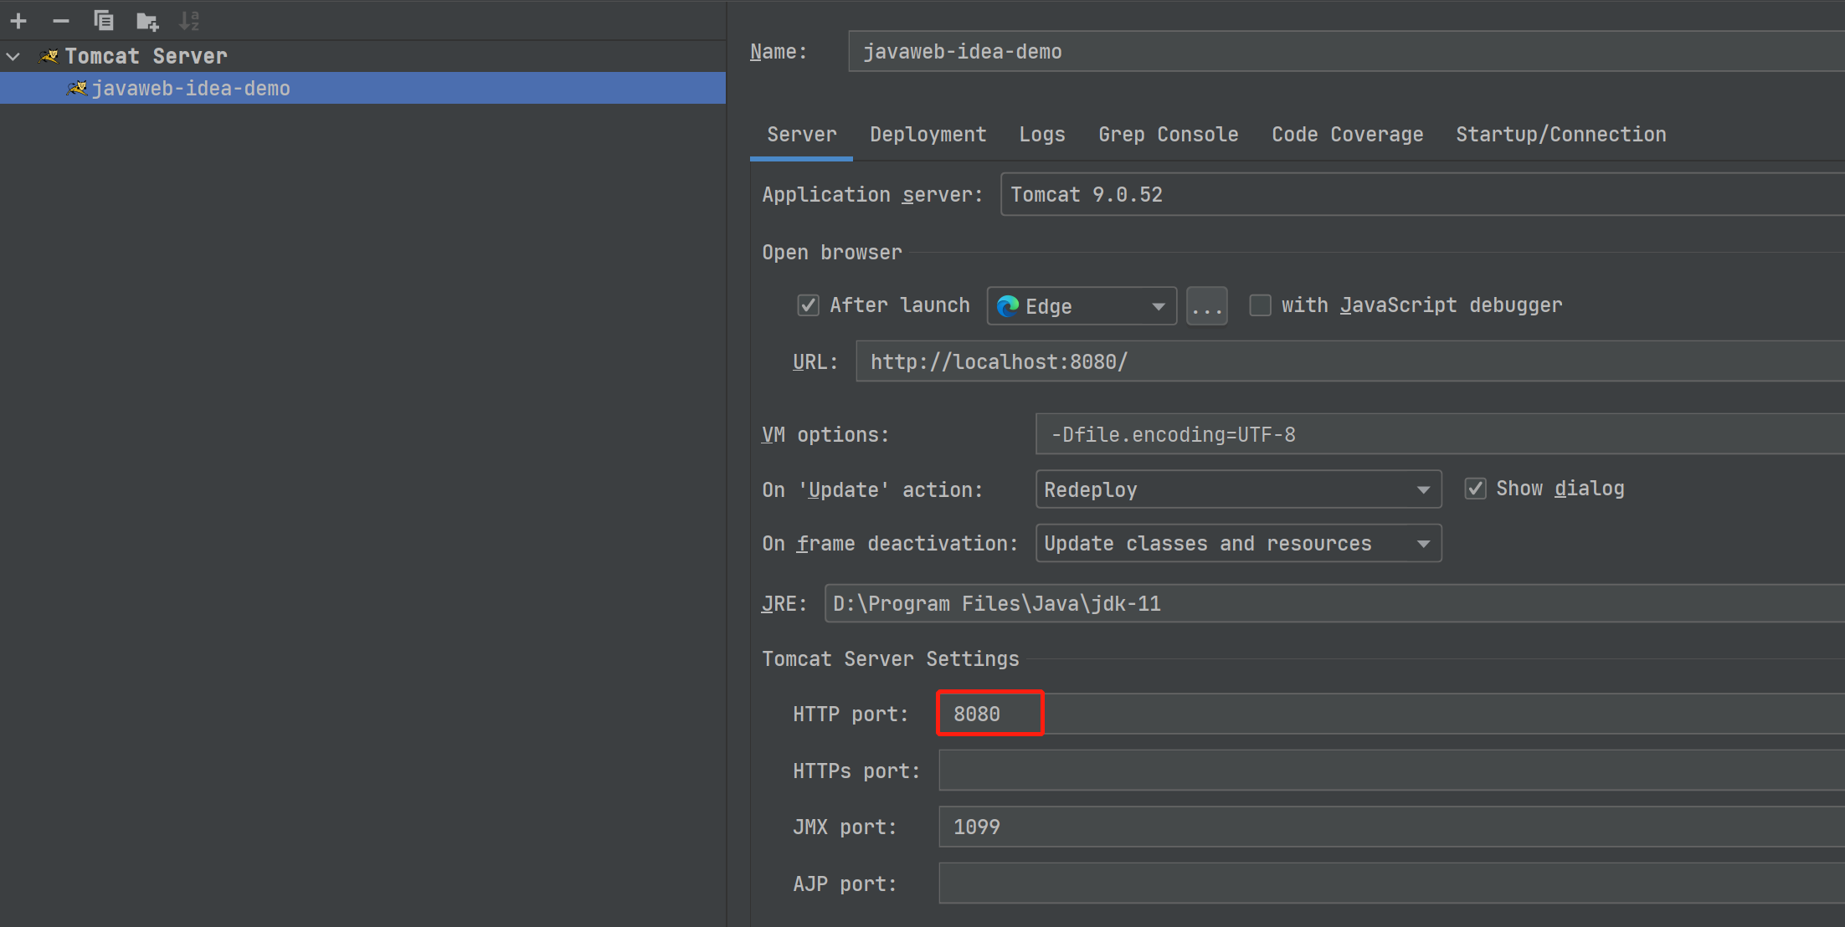Switch to the Startup/Connection tab
This screenshot has height=927, width=1845.
(x=1560, y=135)
